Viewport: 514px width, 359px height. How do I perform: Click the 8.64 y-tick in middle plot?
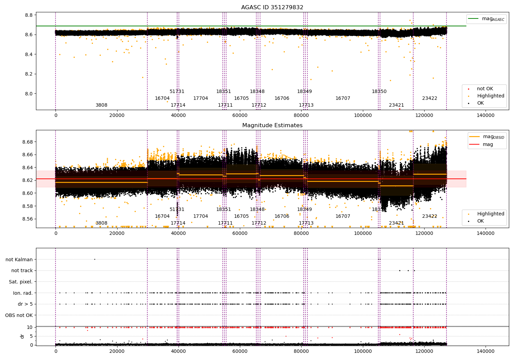27,168
